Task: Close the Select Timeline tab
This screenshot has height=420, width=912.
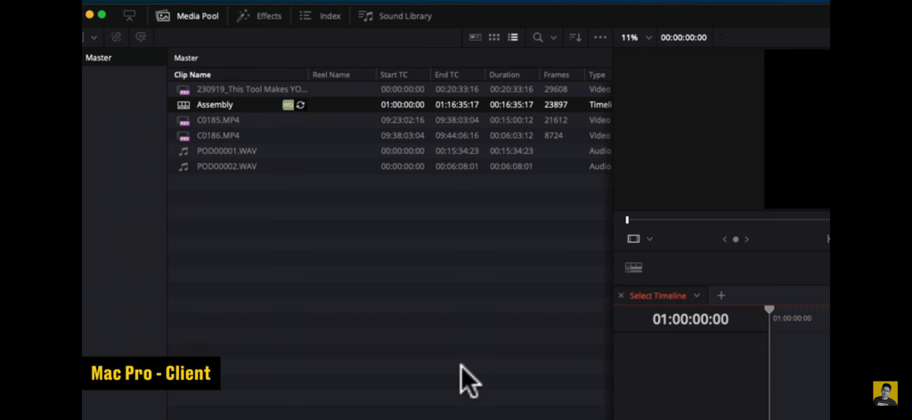Action: click(621, 295)
